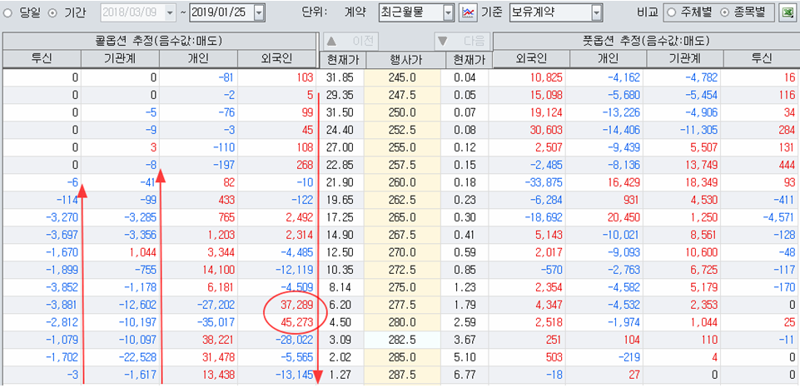
Task: Click the call-side 투신 column header
Action: click(x=41, y=58)
